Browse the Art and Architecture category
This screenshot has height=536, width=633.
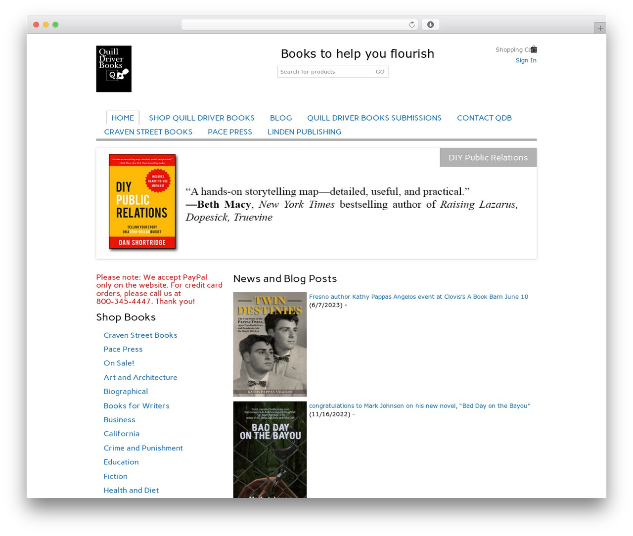click(140, 377)
